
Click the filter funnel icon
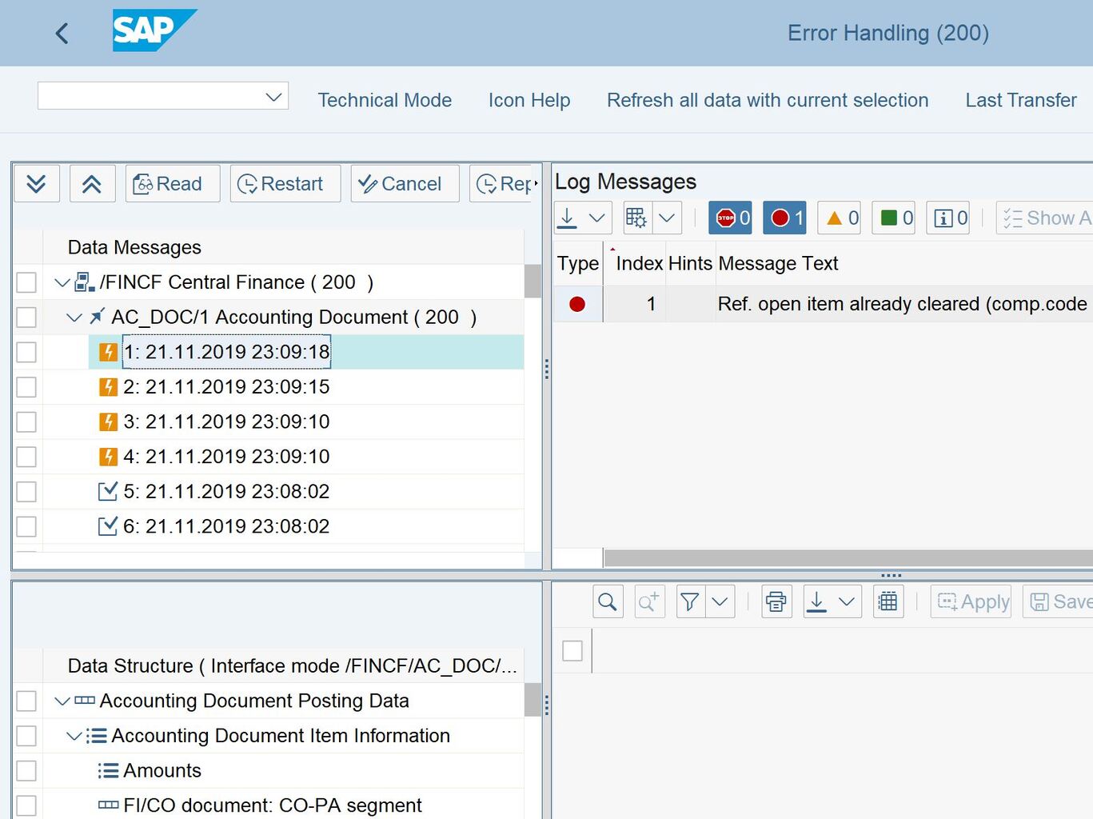pos(690,601)
